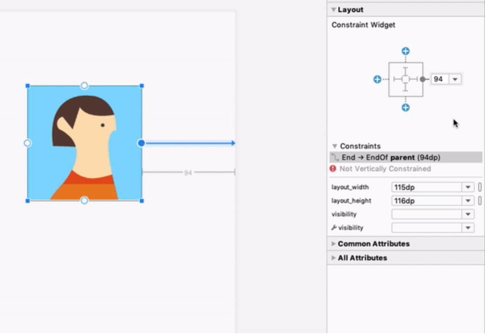Click the filled right anchor on image
Viewport: 485px width, 334px height.
click(141, 143)
